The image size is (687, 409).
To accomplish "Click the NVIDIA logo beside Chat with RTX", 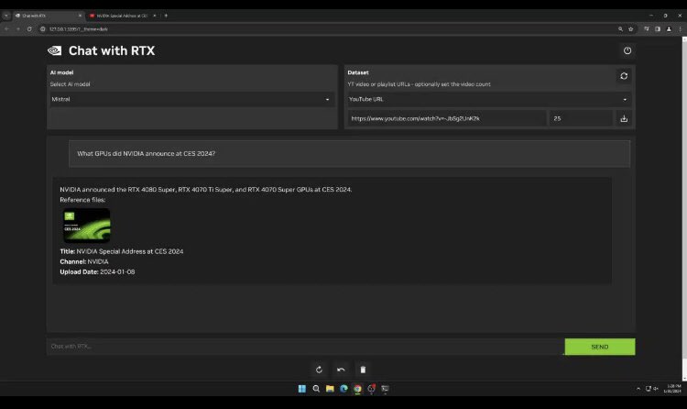I will (x=54, y=51).
